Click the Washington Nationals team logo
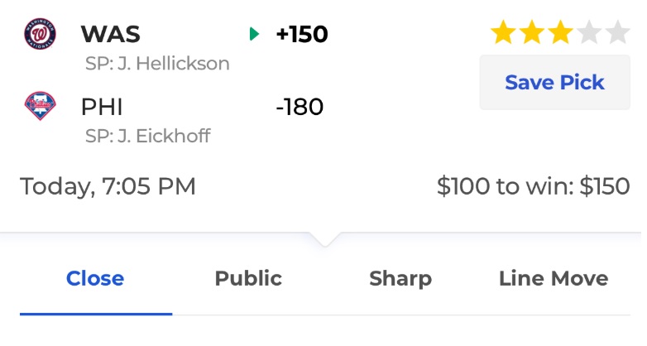This screenshot has height=346, width=647. coord(40,34)
